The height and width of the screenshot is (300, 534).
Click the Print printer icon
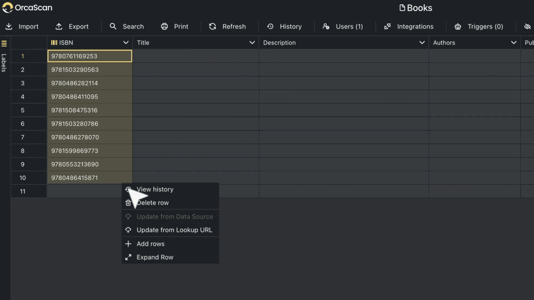click(x=165, y=26)
